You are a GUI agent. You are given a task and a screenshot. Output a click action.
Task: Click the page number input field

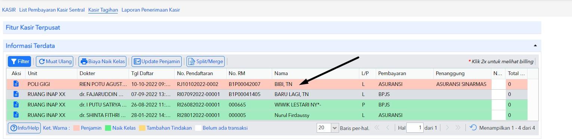click(x=415, y=128)
